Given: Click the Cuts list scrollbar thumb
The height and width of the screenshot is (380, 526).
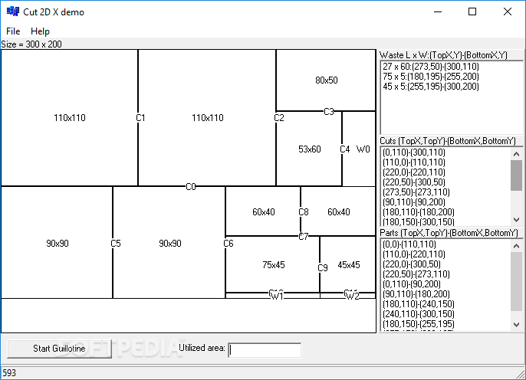Looking at the screenshot, I should (x=516, y=175).
